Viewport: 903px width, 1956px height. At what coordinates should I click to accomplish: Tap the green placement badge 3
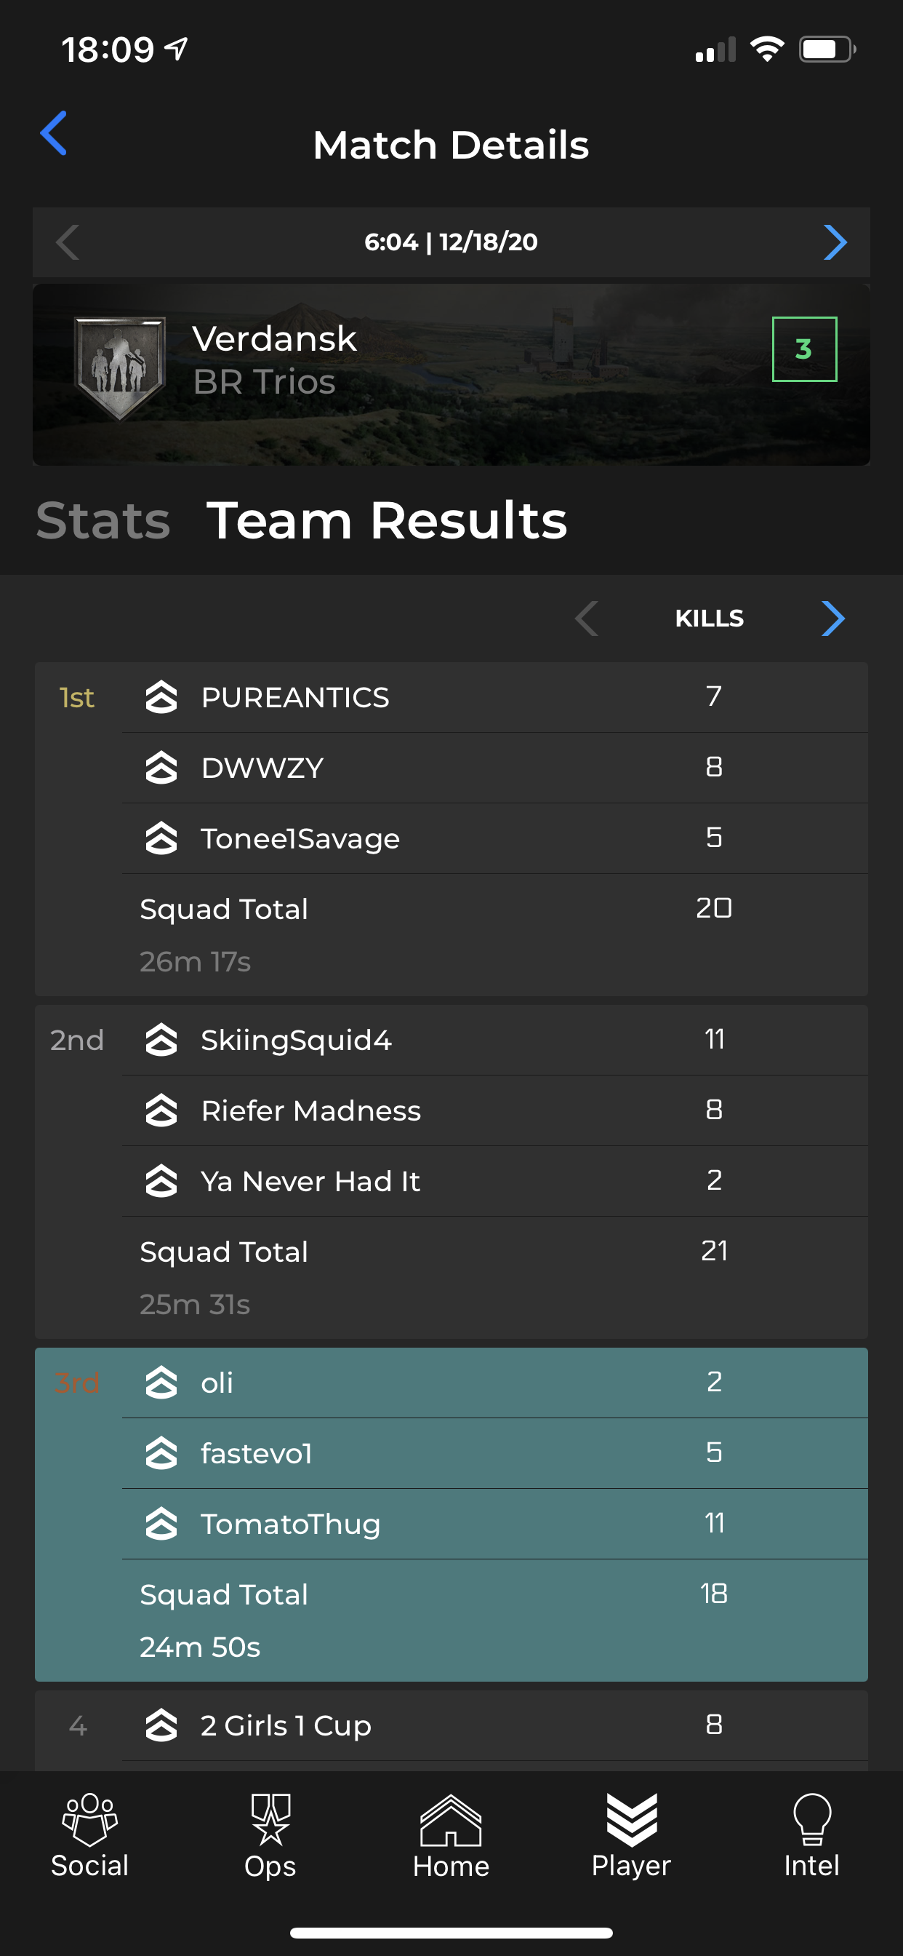pos(804,349)
